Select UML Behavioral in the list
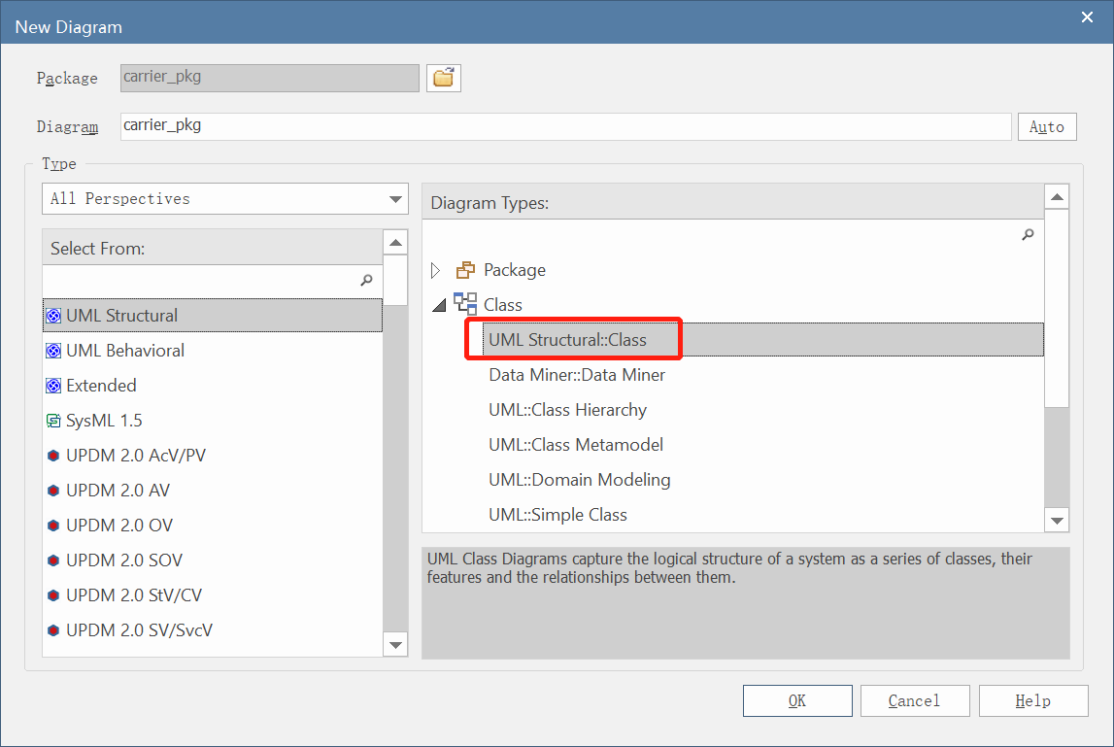This screenshot has height=747, width=1114. coord(213,351)
